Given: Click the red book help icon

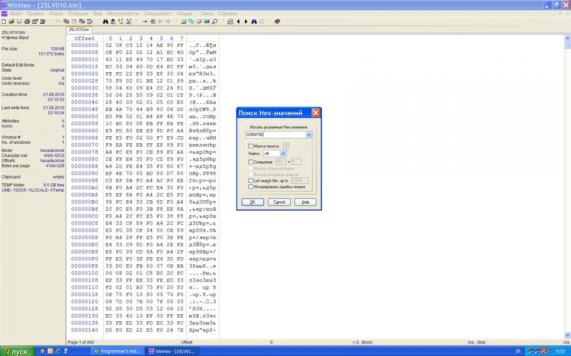Looking at the screenshot, I should pos(277,21).
